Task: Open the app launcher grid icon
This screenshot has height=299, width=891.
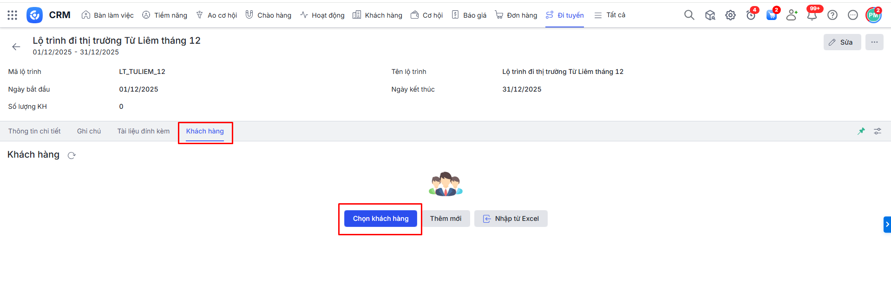Action: [13, 15]
